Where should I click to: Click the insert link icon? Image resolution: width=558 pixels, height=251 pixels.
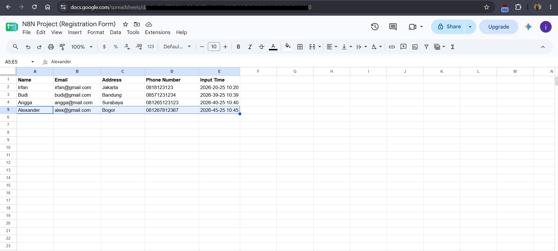pos(392,47)
